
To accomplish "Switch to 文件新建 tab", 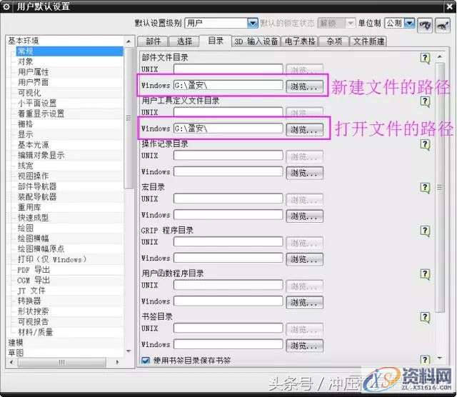I will point(368,41).
